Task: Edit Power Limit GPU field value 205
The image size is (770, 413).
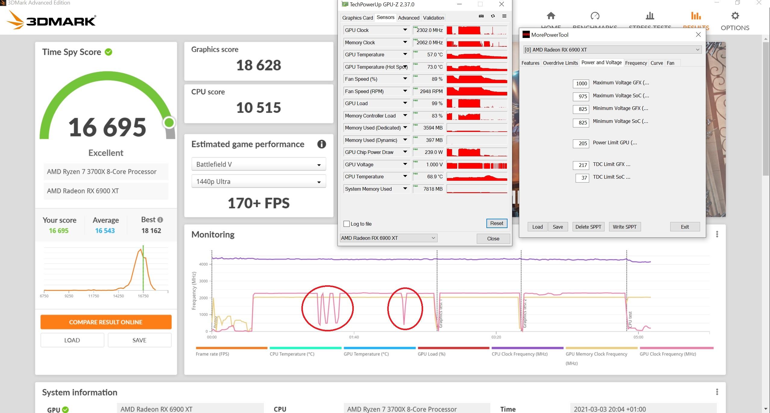Action: pyautogui.click(x=581, y=143)
